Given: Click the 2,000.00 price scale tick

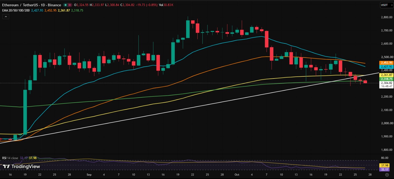Looking at the screenshot, I should coord(386,123).
